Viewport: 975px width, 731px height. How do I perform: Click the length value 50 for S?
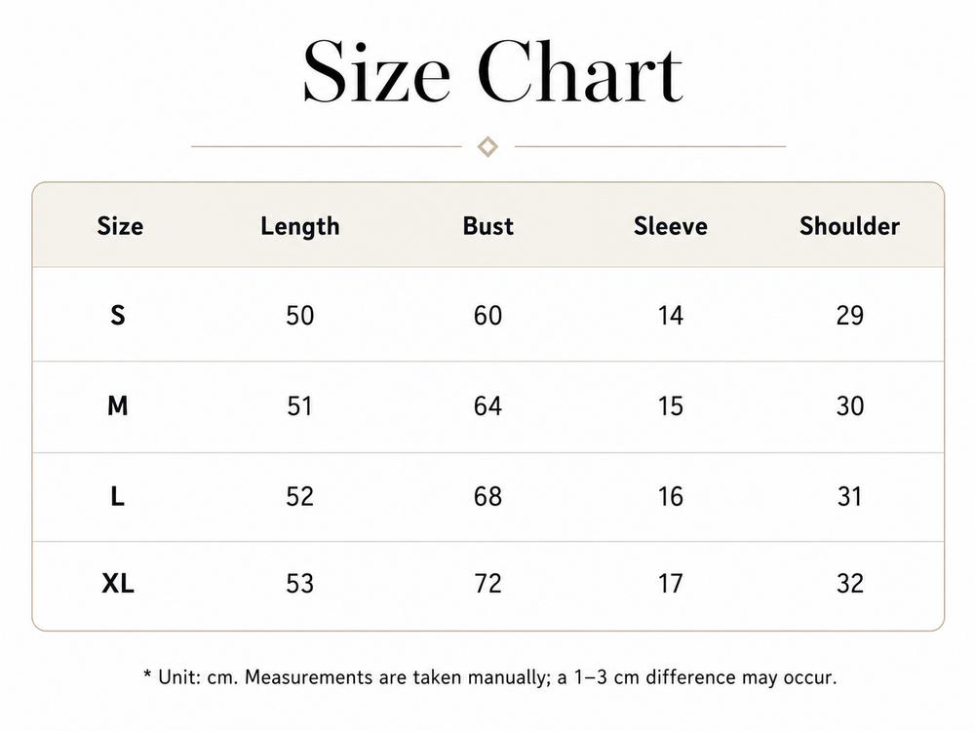pyautogui.click(x=299, y=315)
